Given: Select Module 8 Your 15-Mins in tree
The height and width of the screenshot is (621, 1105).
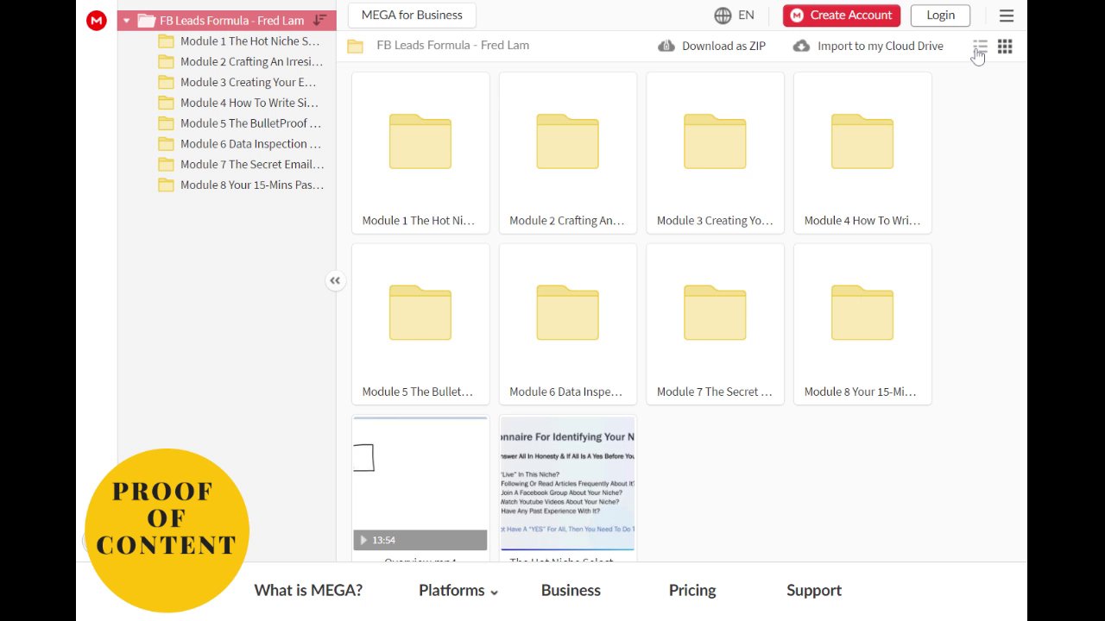Looking at the screenshot, I should coord(240,185).
